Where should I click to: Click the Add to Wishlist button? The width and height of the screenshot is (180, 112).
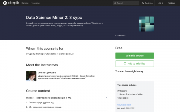134,64
